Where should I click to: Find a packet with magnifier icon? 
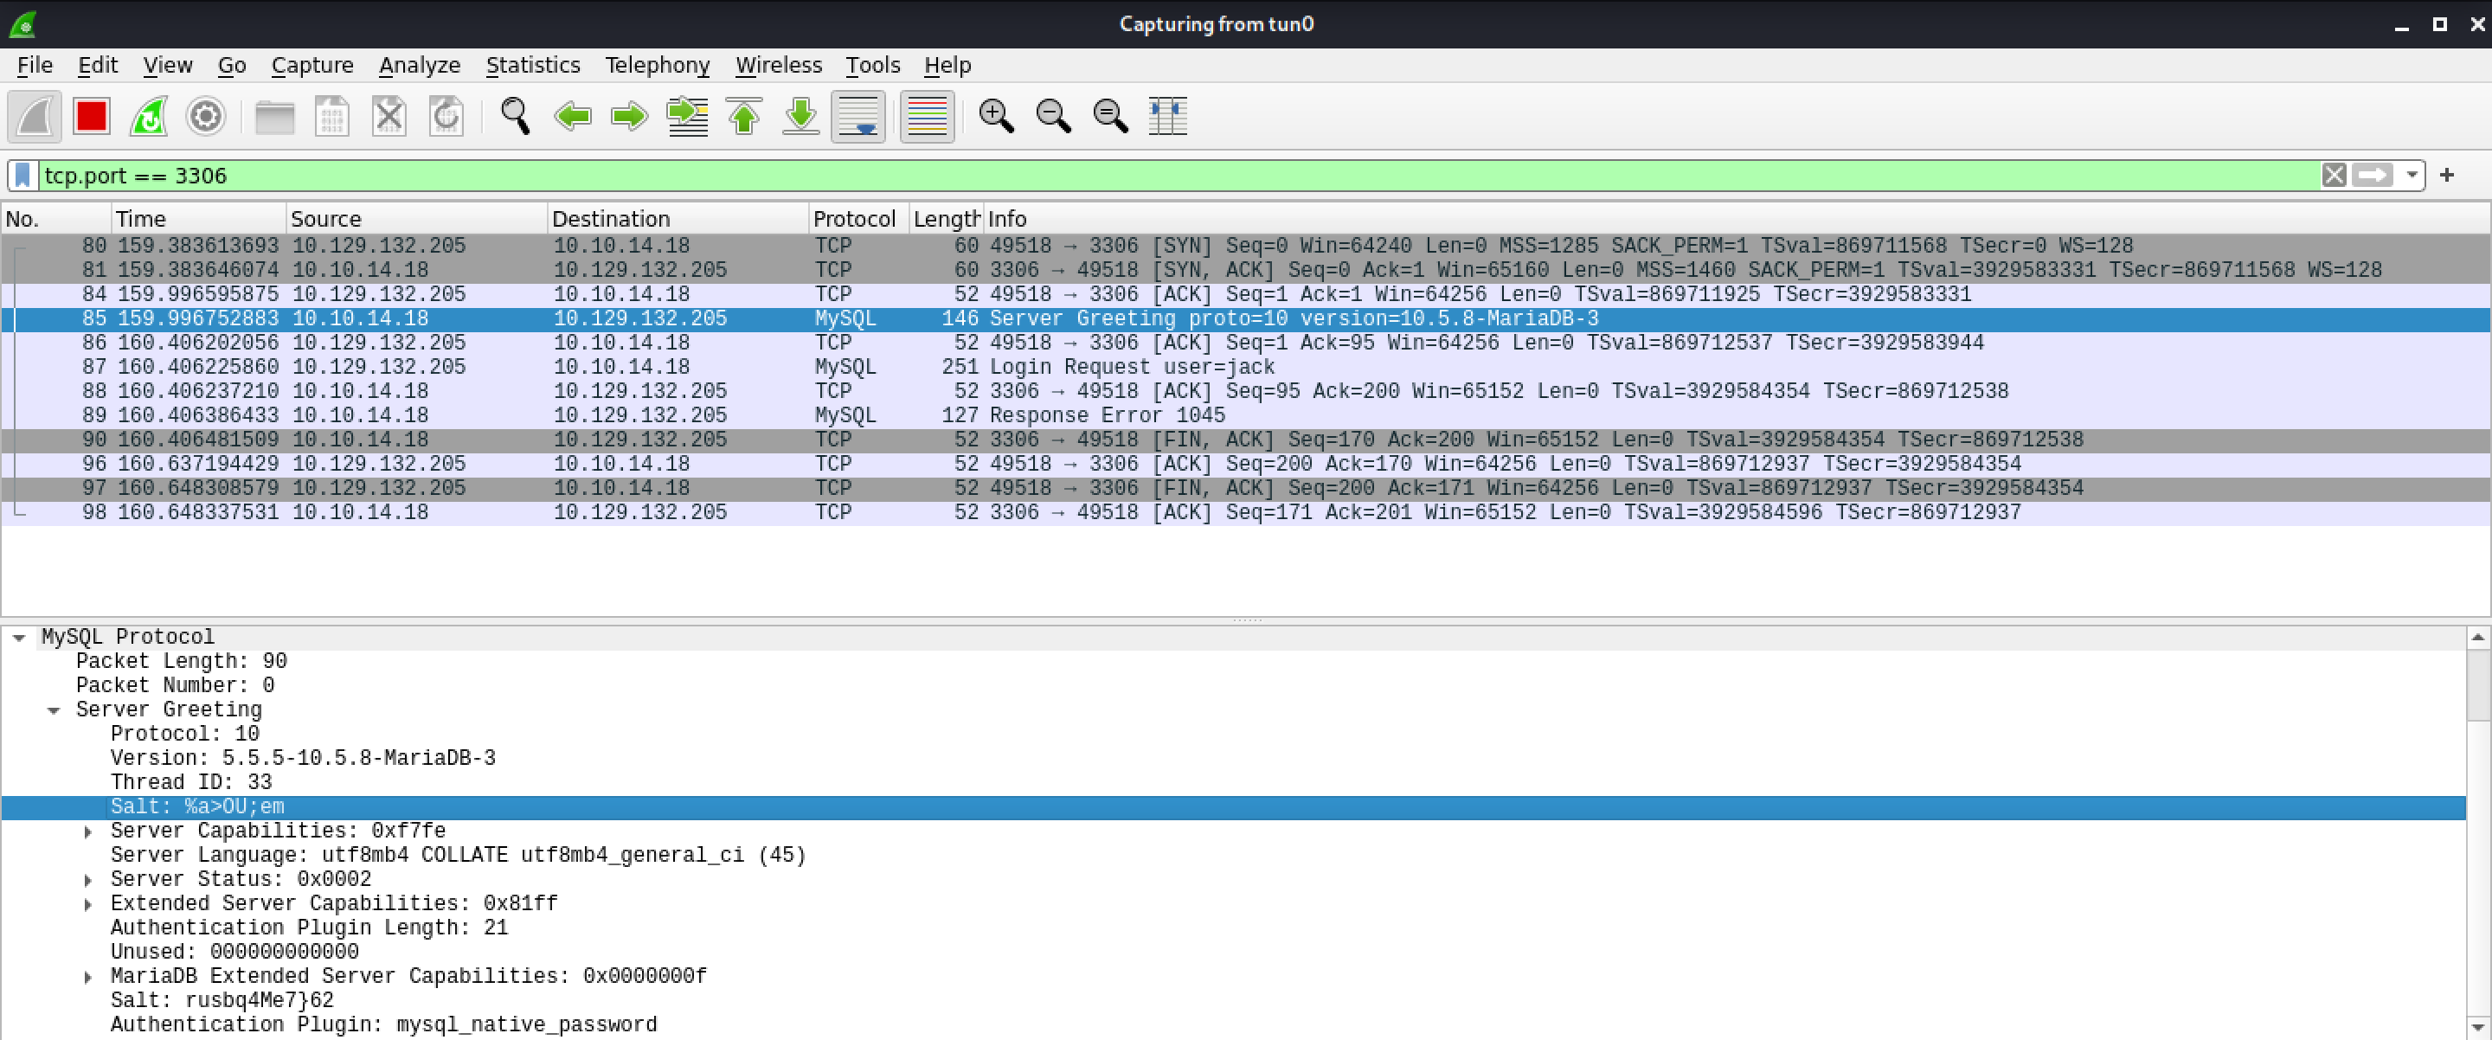pyautogui.click(x=515, y=117)
